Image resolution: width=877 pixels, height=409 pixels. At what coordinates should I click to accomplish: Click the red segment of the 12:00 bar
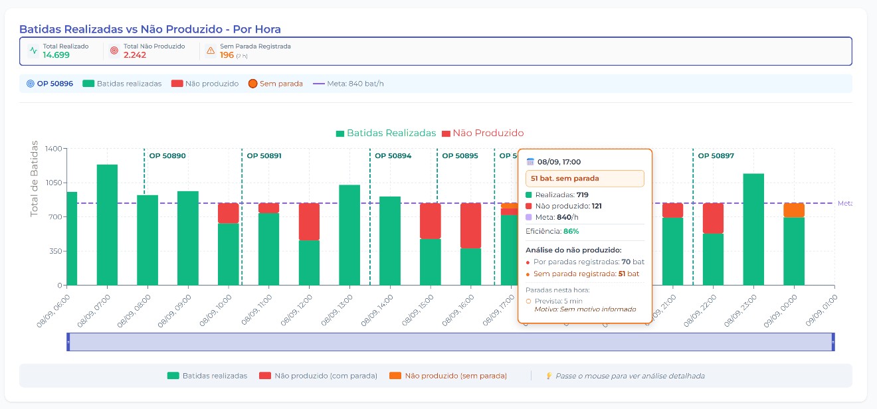(309, 222)
